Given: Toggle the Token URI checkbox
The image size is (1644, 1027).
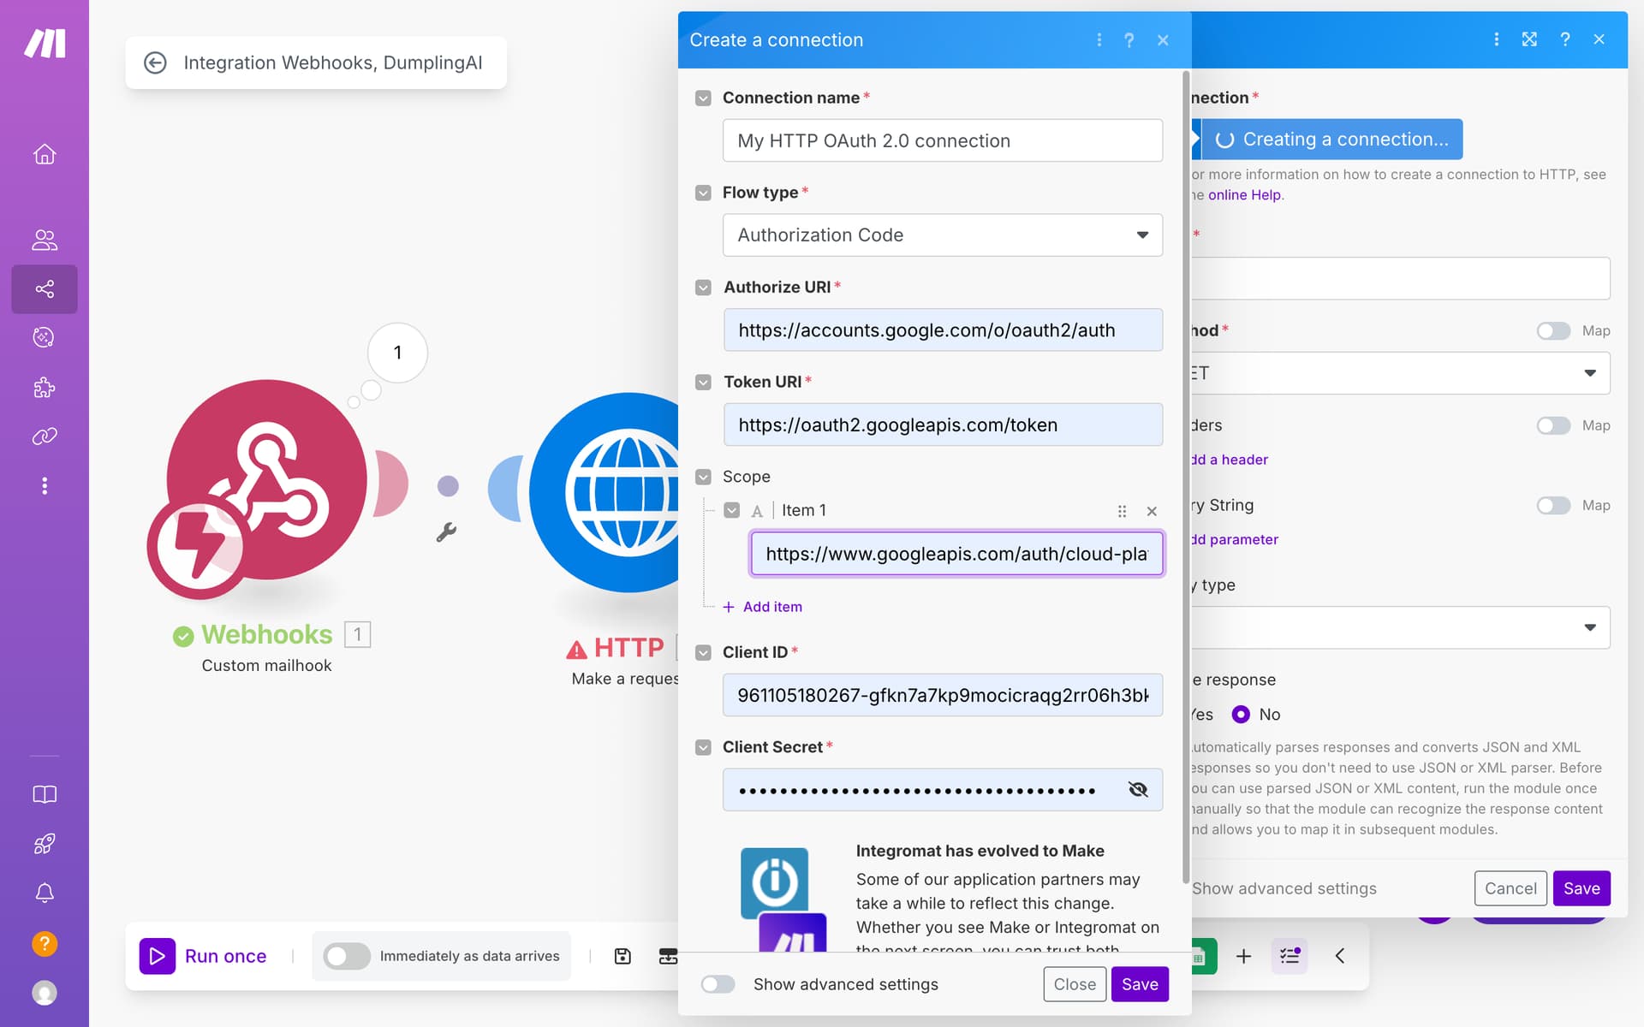Looking at the screenshot, I should click(x=703, y=382).
